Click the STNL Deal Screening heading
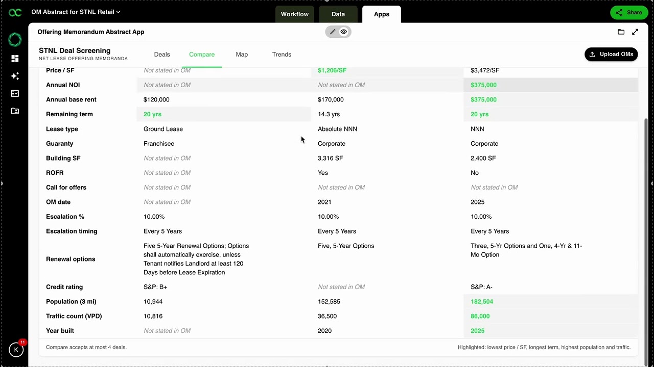Screen dimensions: 654x367 click(x=75, y=50)
